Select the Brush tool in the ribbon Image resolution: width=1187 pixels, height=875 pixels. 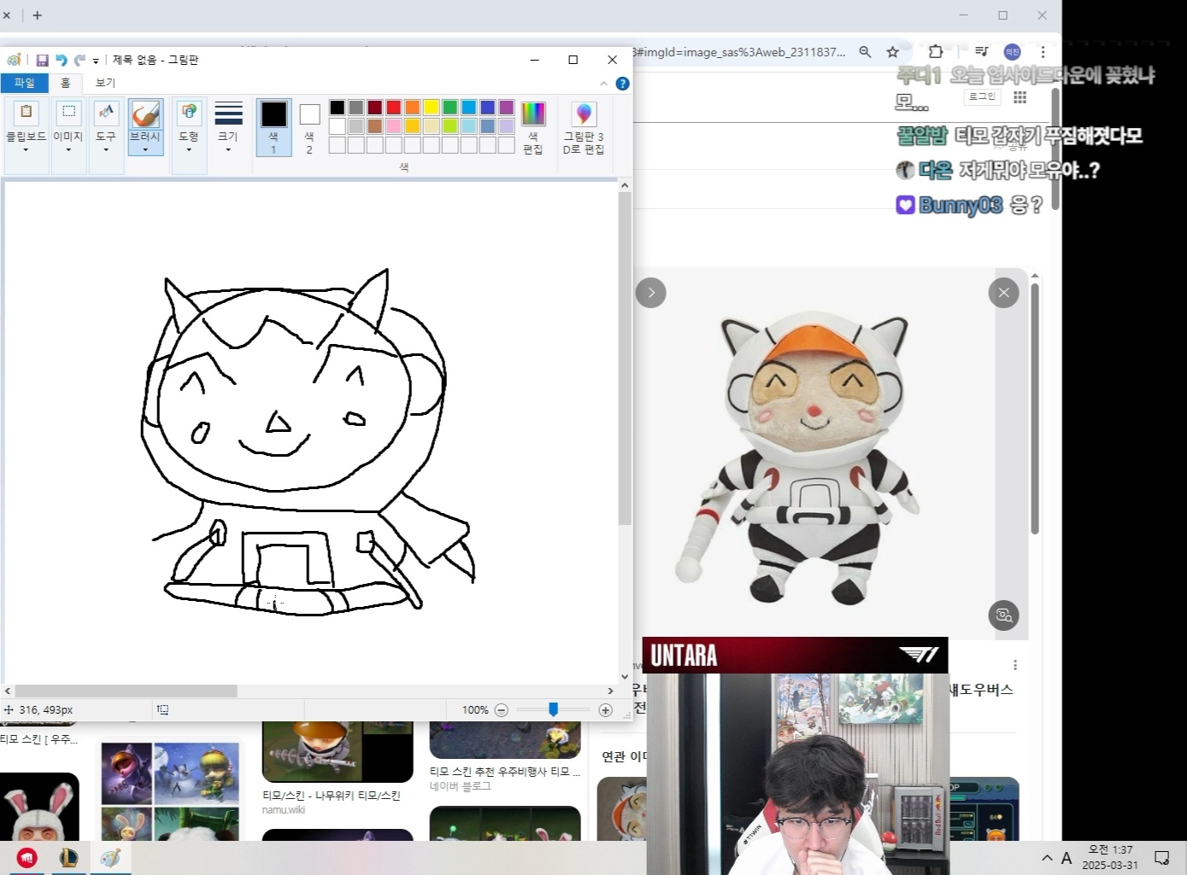coord(145,125)
